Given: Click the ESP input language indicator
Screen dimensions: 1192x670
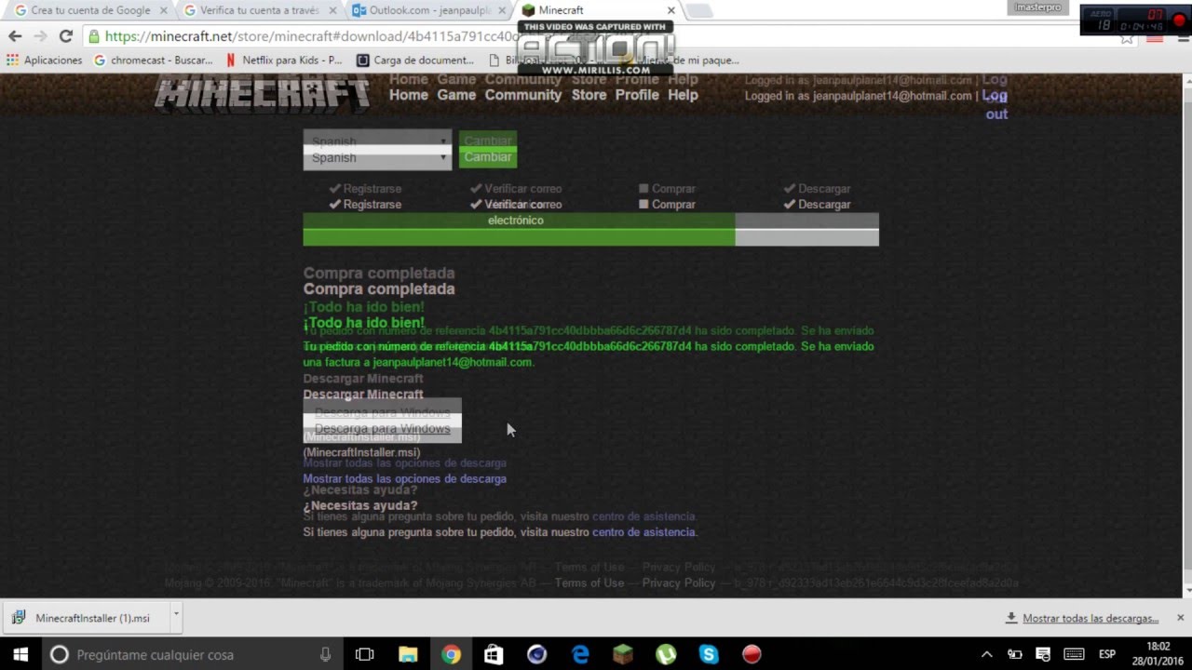Looking at the screenshot, I should tap(1107, 654).
